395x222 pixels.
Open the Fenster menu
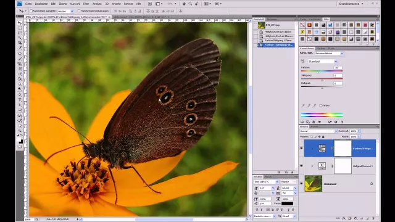point(128,4)
